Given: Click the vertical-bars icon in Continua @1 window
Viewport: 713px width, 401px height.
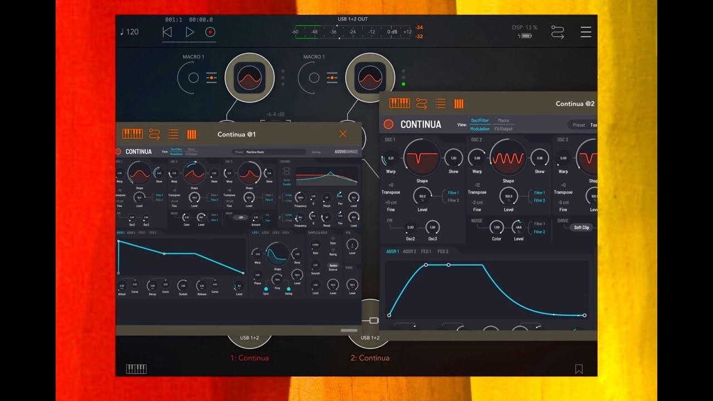Looking at the screenshot, I should [x=192, y=134].
